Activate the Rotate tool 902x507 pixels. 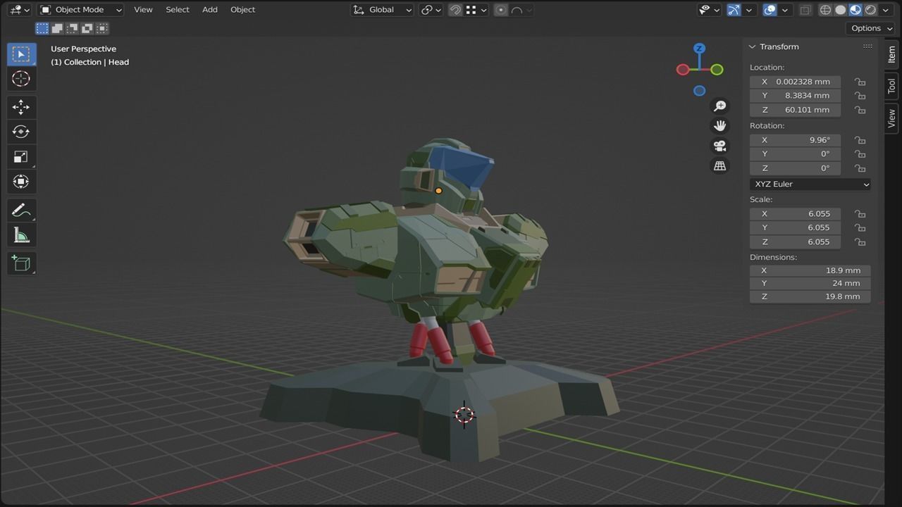pyautogui.click(x=21, y=131)
